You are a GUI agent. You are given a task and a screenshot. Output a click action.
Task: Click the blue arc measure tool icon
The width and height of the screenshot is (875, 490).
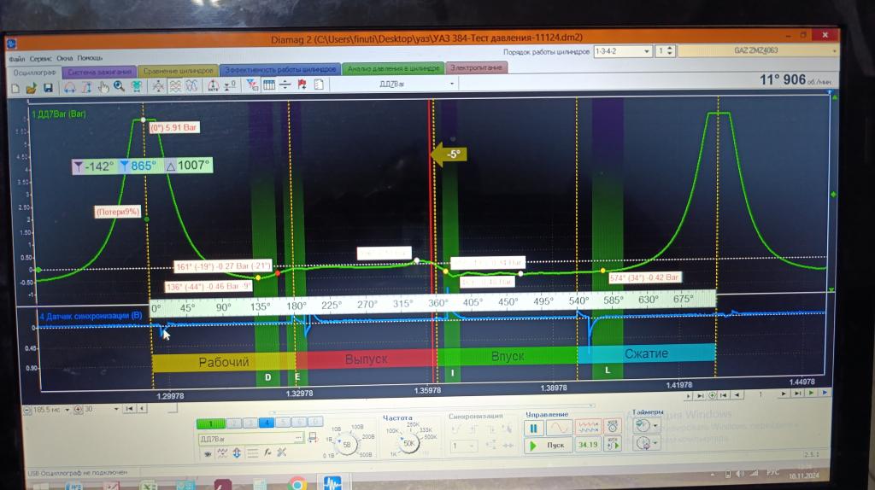70,87
